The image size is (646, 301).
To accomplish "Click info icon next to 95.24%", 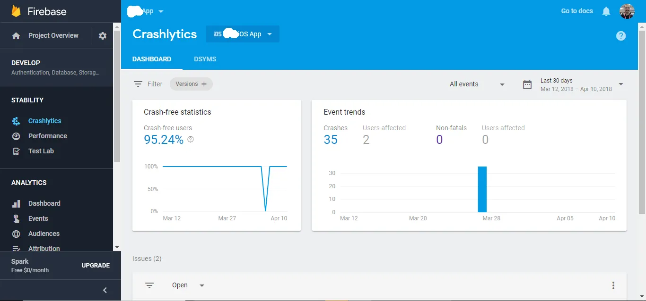I will (191, 139).
